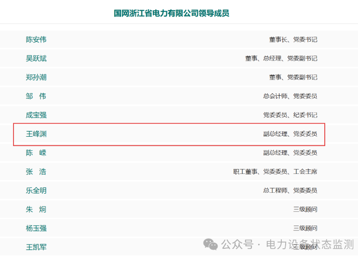Open the 王峰渊 name link

click(x=36, y=134)
